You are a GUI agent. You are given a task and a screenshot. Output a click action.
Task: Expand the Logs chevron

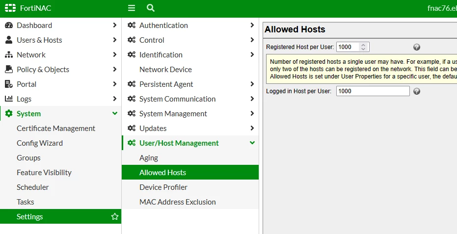114,99
